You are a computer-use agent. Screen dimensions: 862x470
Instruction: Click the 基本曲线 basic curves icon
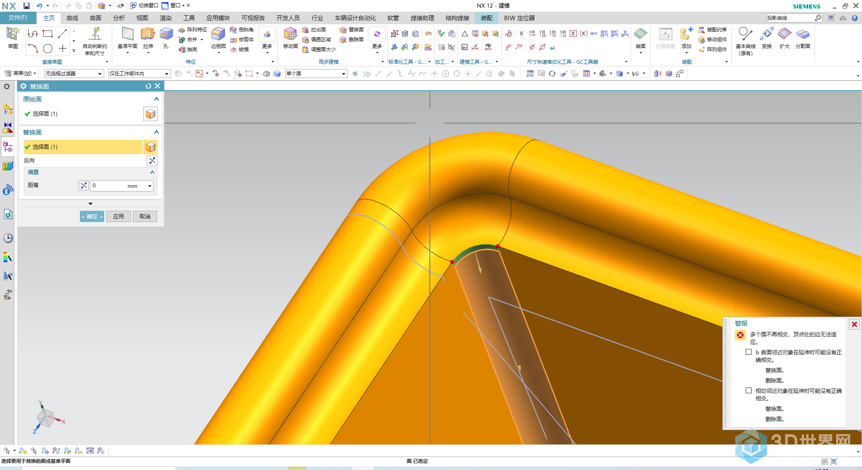click(745, 34)
